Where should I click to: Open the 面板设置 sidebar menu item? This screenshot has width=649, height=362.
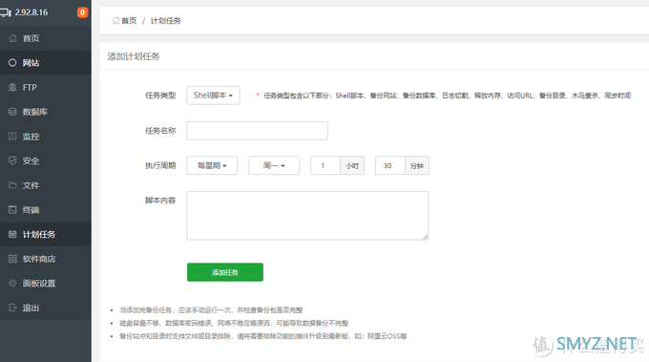[46, 284]
